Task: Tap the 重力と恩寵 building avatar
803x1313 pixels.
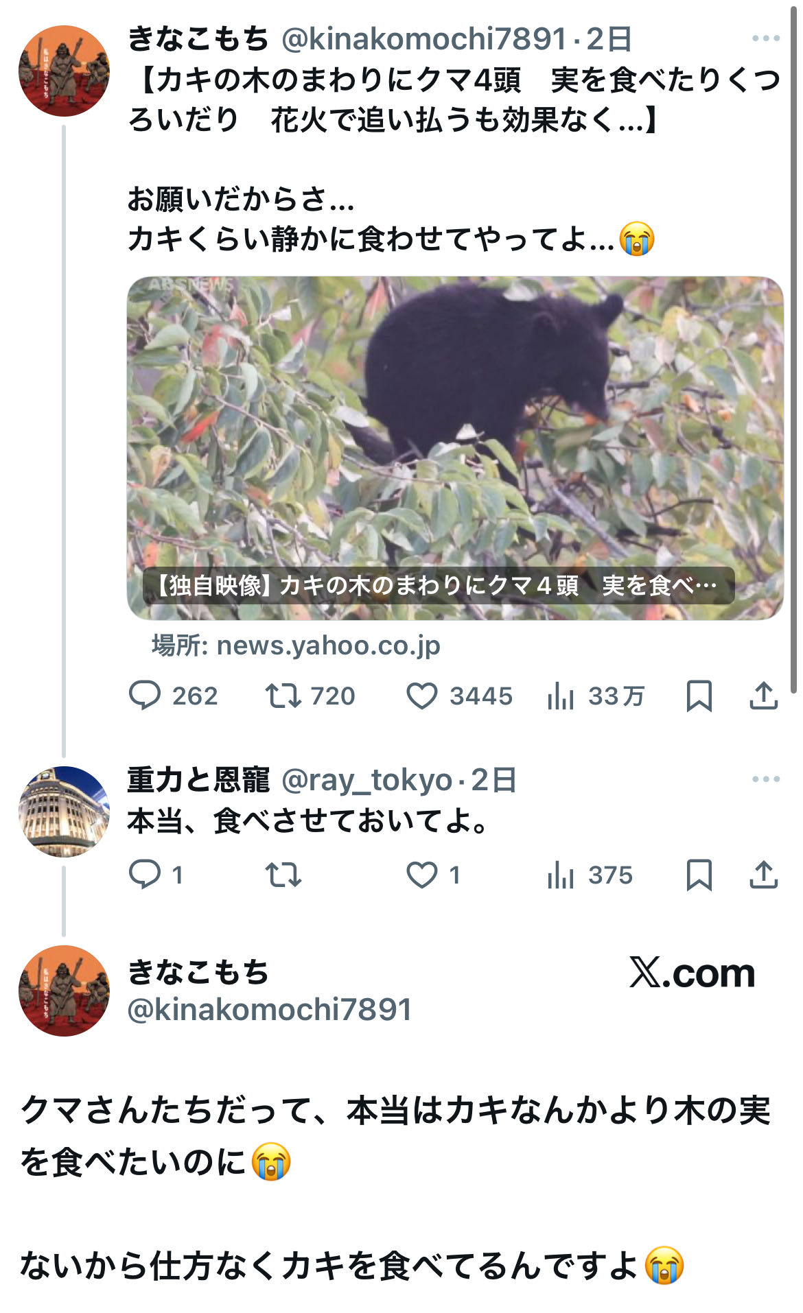Action: [x=64, y=811]
